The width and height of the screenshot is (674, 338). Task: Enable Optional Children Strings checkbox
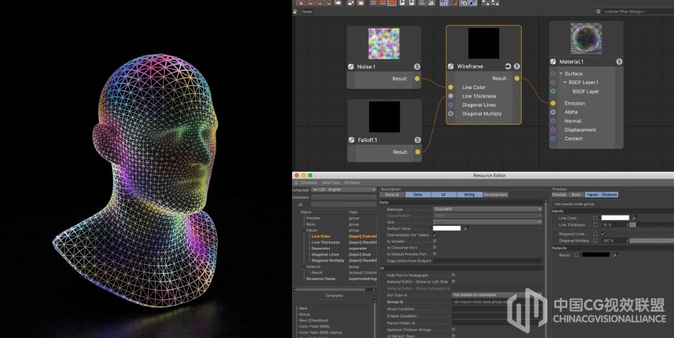point(454,330)
